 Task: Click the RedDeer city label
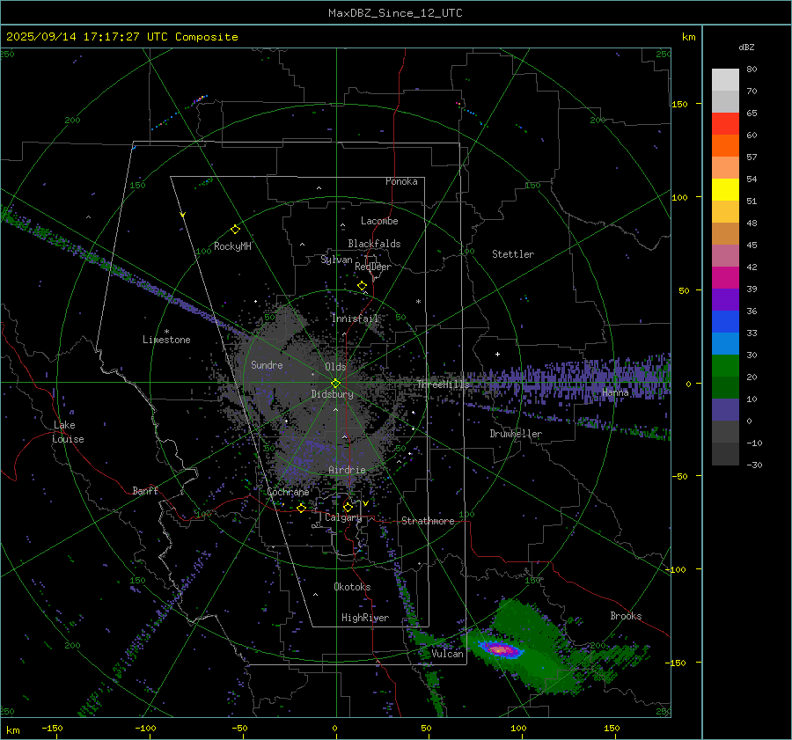click(x=373, y=267)
